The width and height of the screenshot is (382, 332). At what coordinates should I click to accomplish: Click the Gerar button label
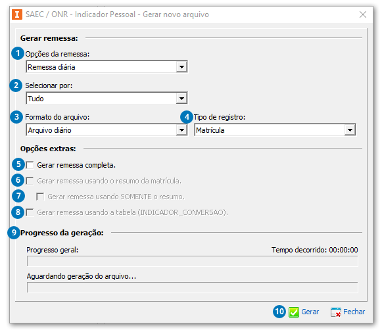point(310,312)
